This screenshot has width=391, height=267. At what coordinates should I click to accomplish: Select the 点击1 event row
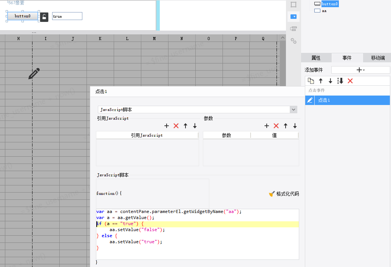(x=352, y=100)
